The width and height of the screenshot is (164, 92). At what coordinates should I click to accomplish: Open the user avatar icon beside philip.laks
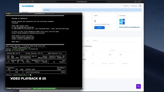coord(140,6)
